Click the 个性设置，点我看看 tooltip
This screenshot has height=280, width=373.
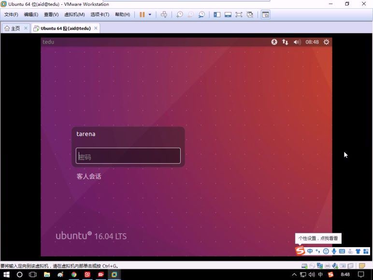click(318, 238)
